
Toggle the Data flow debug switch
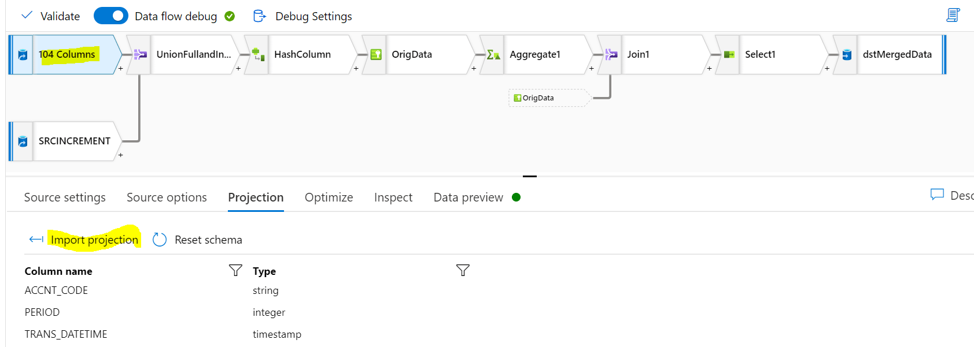pos(111,16)
